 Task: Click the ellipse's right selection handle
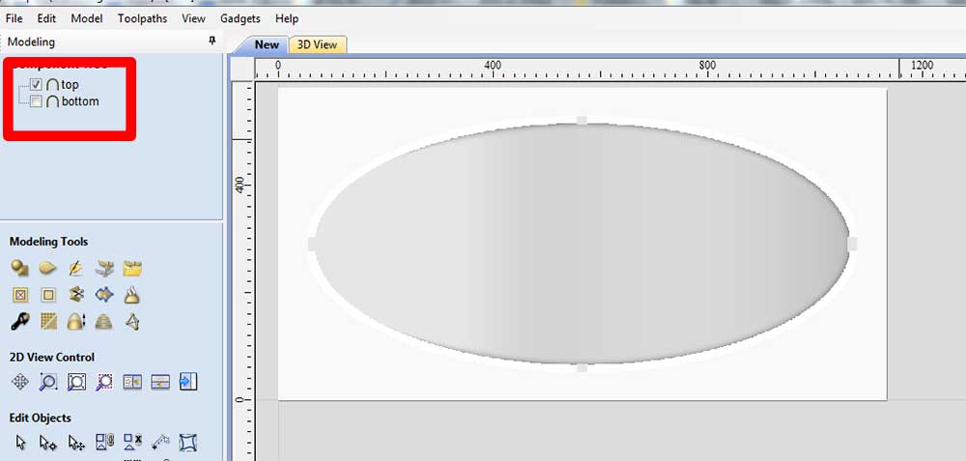tap(852, 245)
